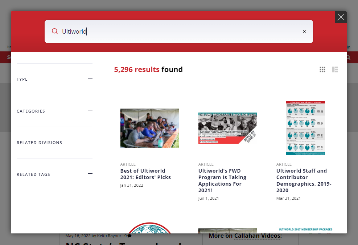Switch results to list view

tap(335, 69)
